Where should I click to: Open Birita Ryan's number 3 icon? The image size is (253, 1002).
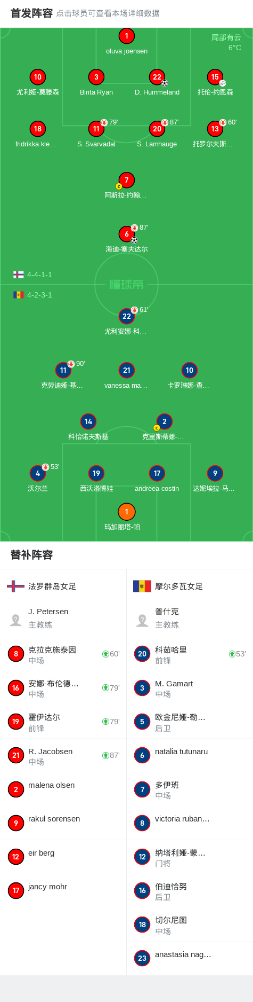point(96,77)
